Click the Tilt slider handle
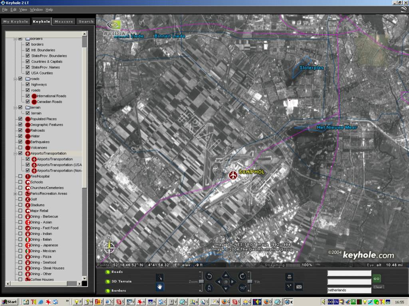Image resolution: width=409 pixels, height=306 pixels. [x=250, y=282]
